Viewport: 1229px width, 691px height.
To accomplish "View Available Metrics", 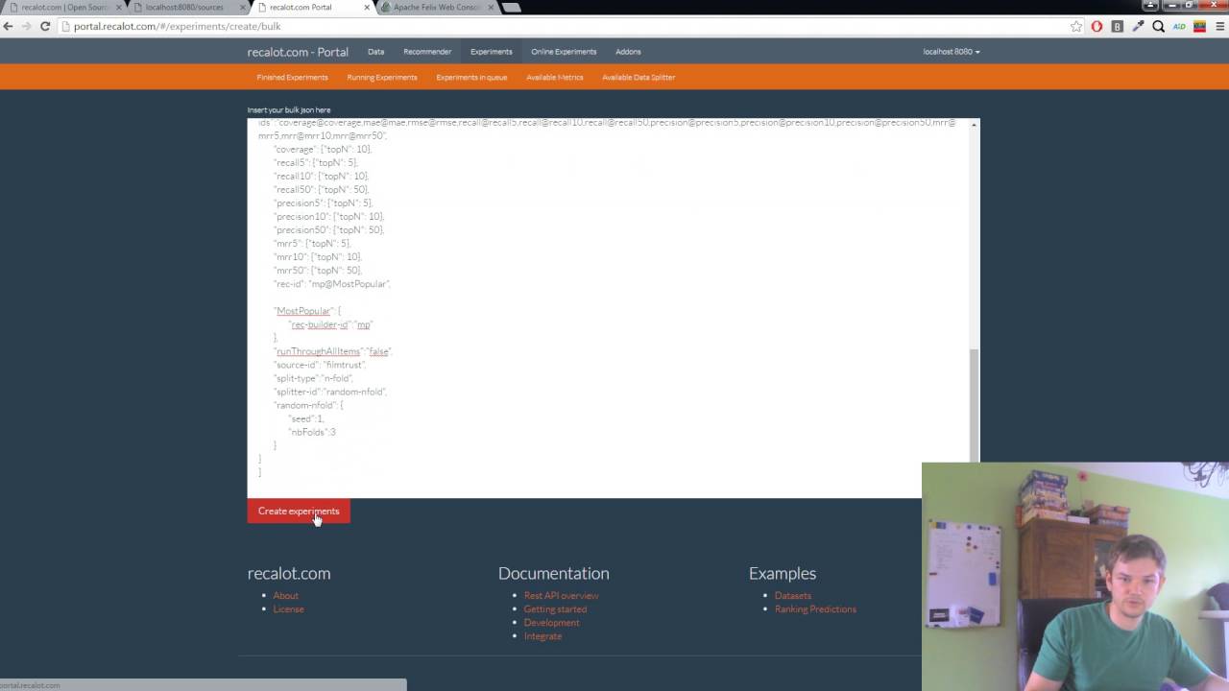I will pos(554,77).
